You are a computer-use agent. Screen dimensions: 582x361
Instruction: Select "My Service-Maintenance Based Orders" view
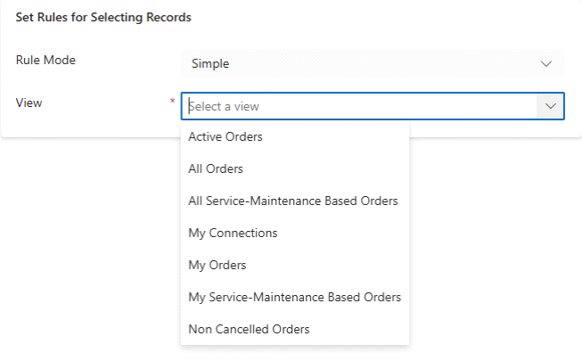[294, 297]
